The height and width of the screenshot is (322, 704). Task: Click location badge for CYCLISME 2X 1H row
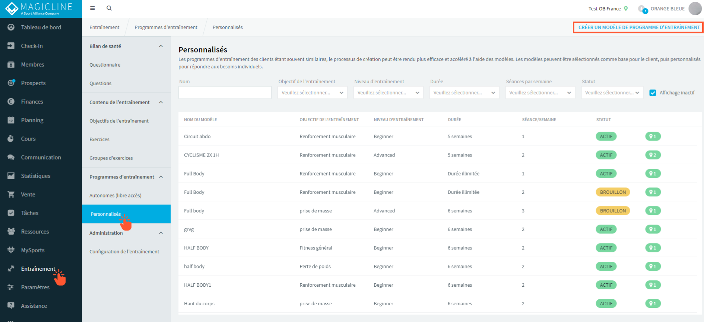pos(653,155)
